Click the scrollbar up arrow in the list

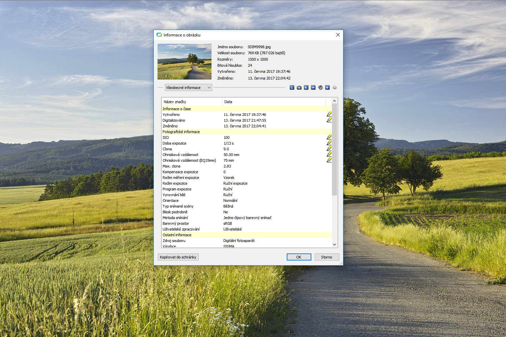tap(334, 101)
